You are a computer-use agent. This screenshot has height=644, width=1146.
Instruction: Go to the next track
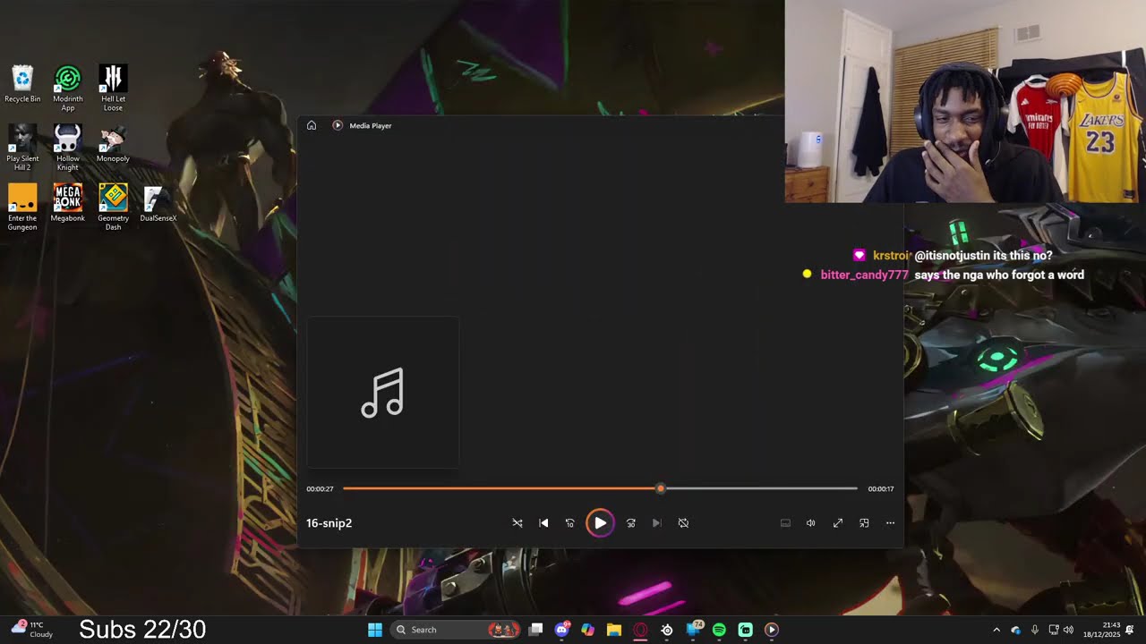point(656,523)
